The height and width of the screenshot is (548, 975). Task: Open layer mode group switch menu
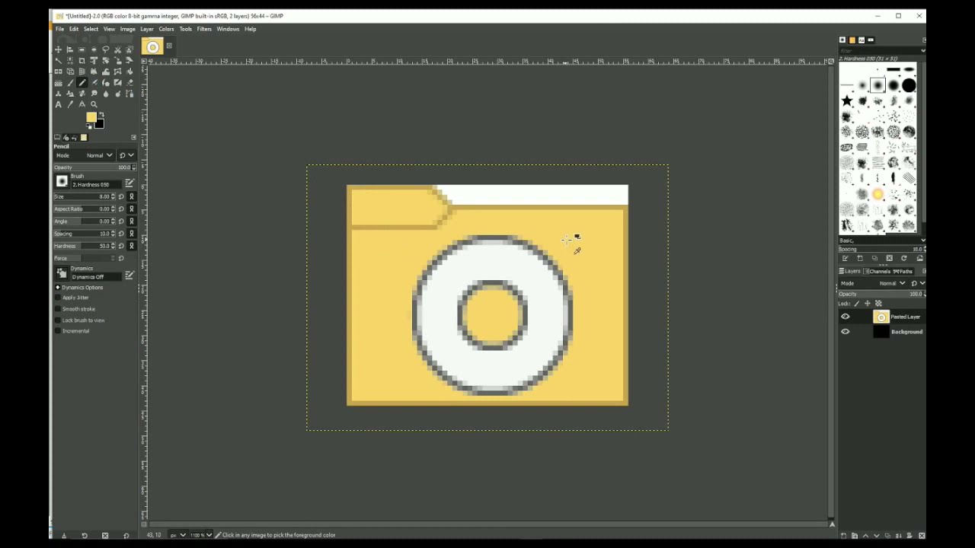tap(918, 283)
